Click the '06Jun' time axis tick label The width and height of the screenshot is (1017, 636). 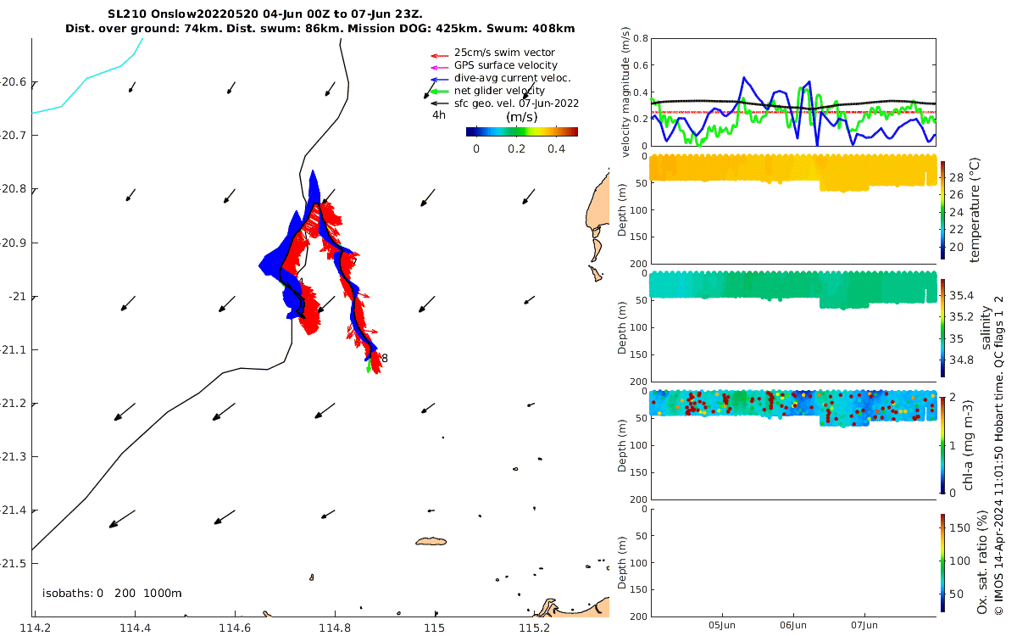793,624
